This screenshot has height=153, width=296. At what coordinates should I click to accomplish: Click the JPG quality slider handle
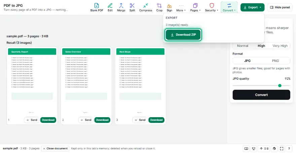tap(280, 85)
